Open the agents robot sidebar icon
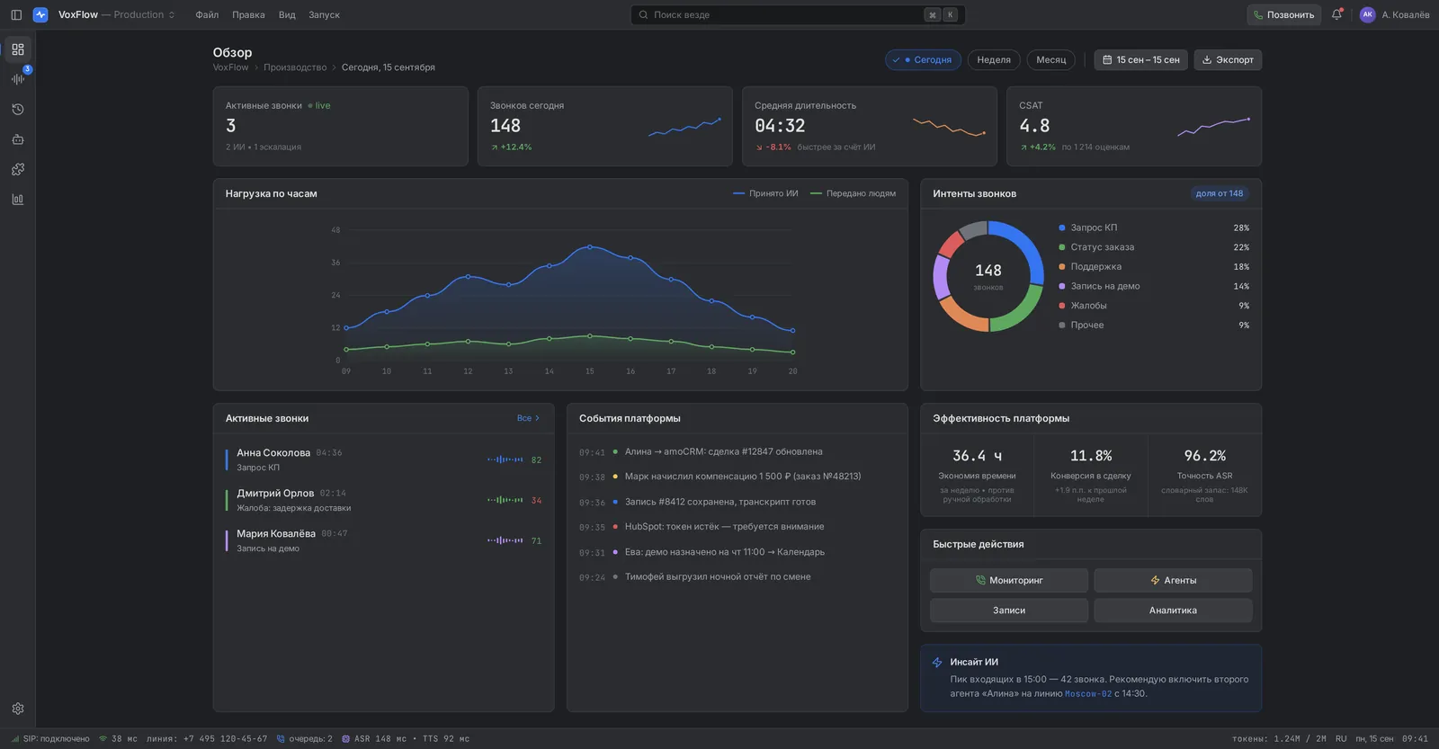Screen dimensions: 1439x749 click(x=18, y=139)
